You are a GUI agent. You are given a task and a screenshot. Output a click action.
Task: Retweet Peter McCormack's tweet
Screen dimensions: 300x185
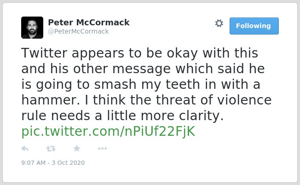51,149
